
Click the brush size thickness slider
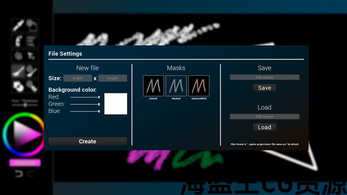pos(25,105)
